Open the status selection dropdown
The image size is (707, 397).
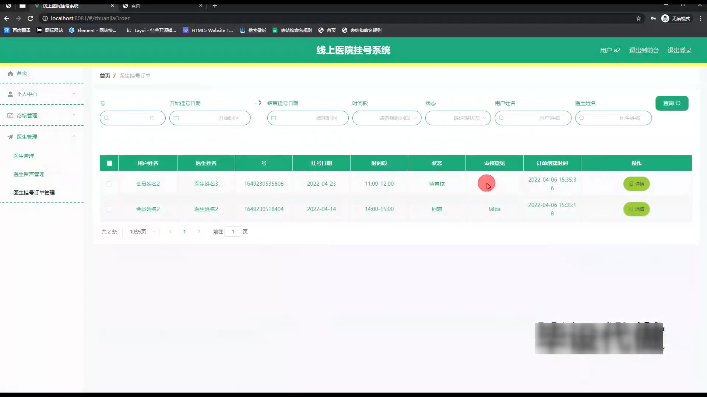tap(458, 118)
